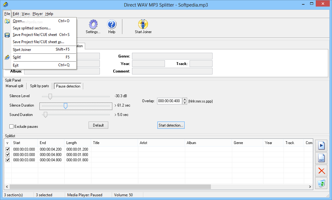Click the Start column header
This screenshot has height=200, width=332.
24,143
